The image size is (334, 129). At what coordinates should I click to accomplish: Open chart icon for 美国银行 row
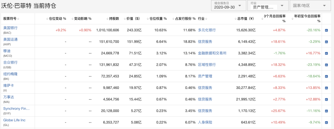tap(326, 30)
